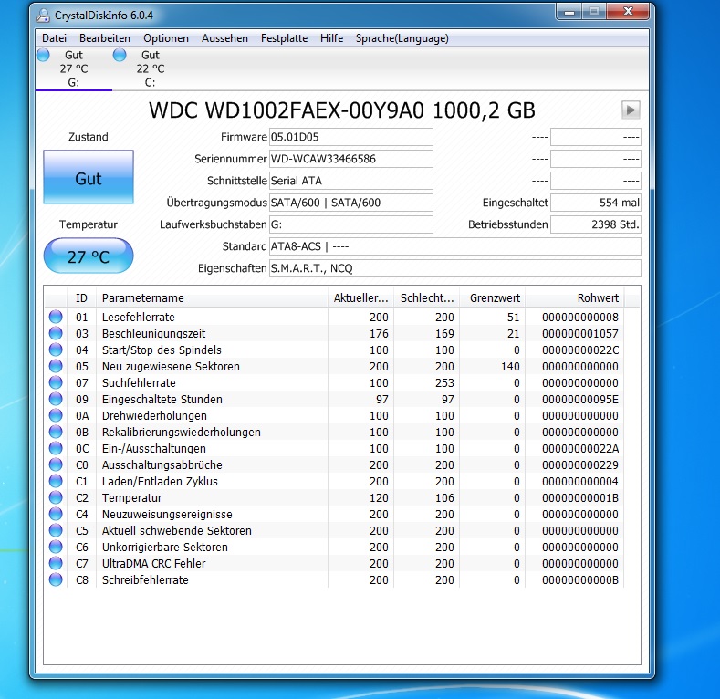Click the Firmware field 05.01D05
The height and width of the screenshot is (699, 720).
tap(350, 137)
